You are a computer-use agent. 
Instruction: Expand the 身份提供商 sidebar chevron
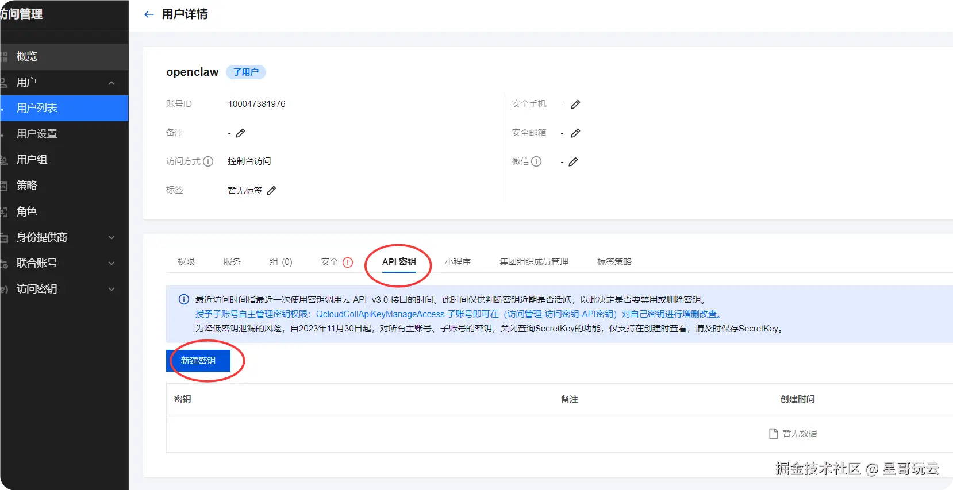pos(112,237)
